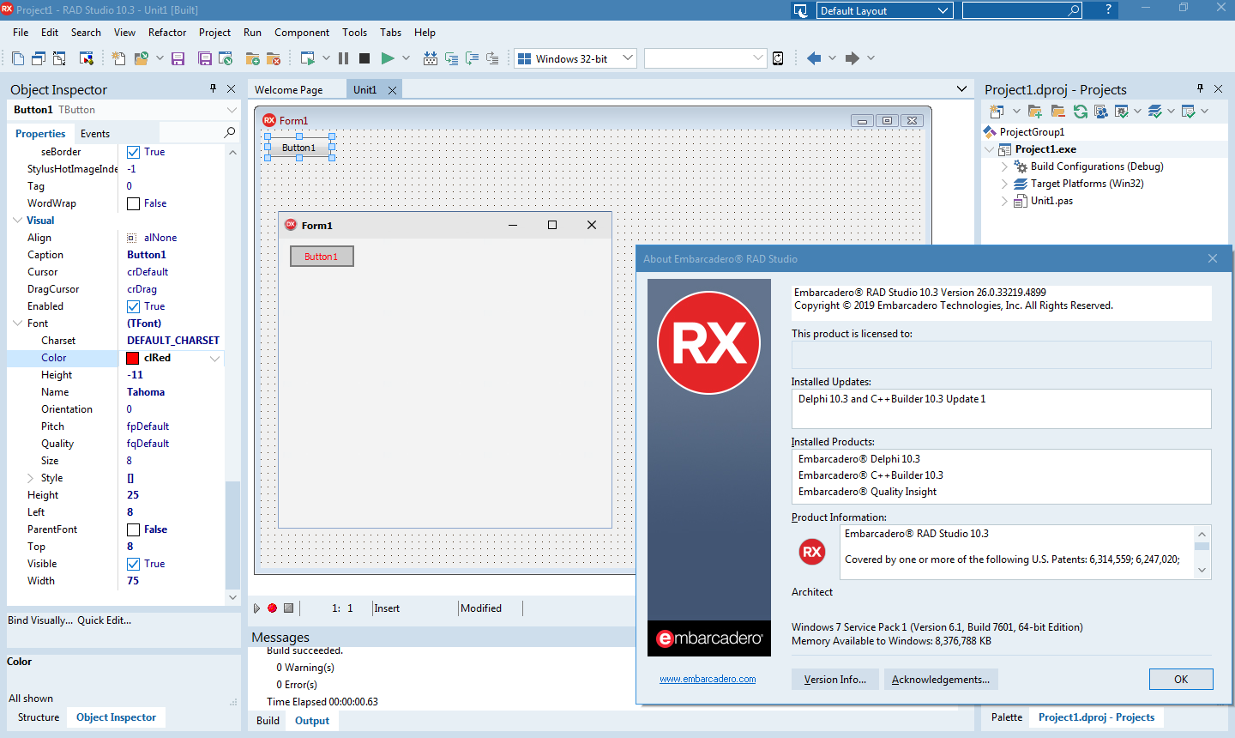1235x738 pixels.
Task: Click the Version Info... button
Action: 834,680
